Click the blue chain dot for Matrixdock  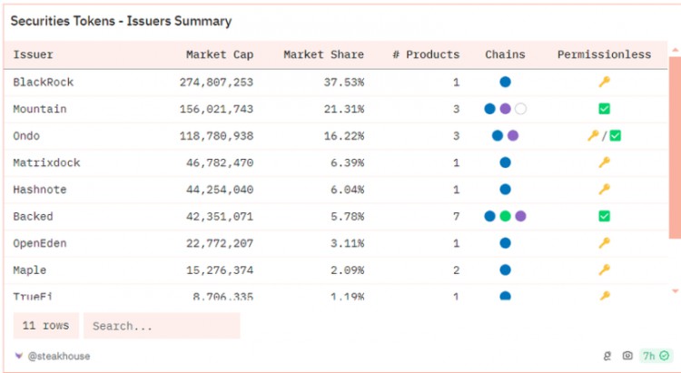point(505,162)
